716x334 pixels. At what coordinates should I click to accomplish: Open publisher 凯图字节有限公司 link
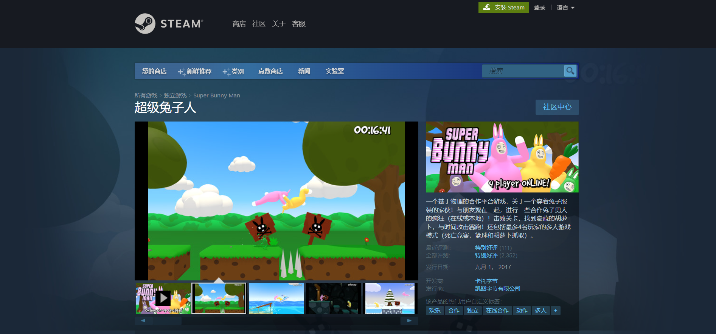pos(498,289)
